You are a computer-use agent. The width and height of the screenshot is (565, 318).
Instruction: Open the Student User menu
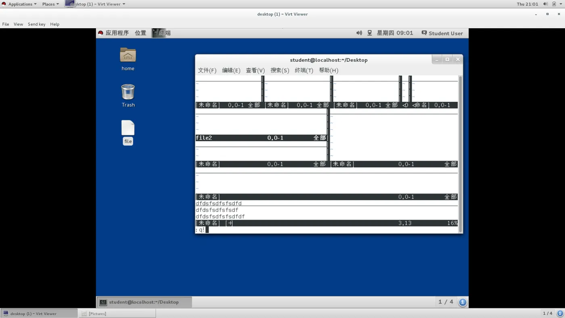442,33
